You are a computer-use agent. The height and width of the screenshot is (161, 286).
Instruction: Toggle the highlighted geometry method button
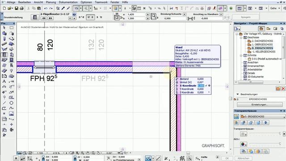(90, 17)
